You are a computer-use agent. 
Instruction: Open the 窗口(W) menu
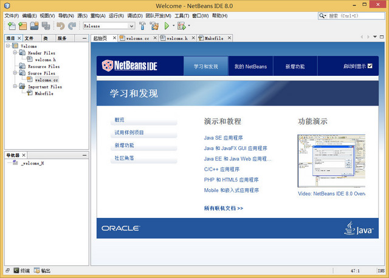click(x=201, y=16)
